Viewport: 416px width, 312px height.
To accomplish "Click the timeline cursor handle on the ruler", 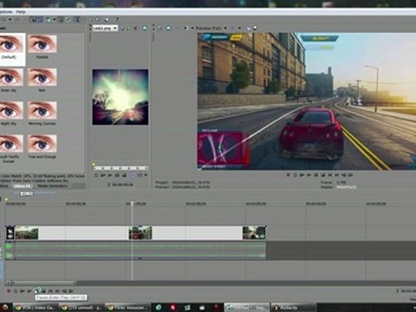I will coord(132,204).
